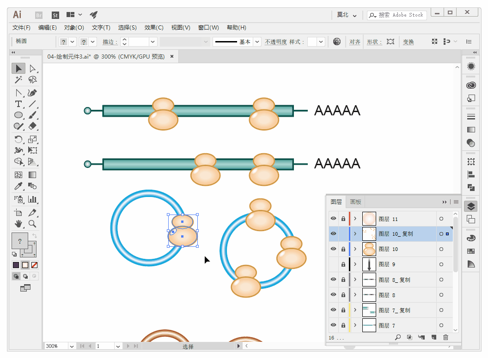Select the 04-绘制元件3.ai document tab
The image size is (488, 358).
106,57
